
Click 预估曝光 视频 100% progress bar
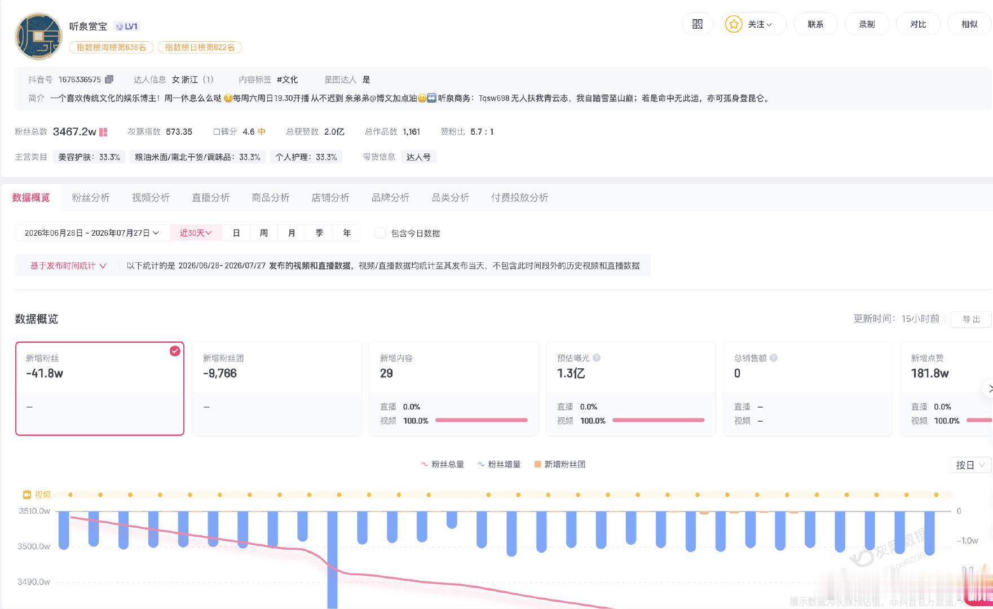(659, 420)
